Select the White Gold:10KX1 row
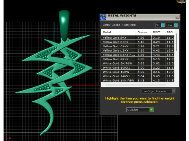The height and width of the screenshot is (141, 189). coord(138,68)
